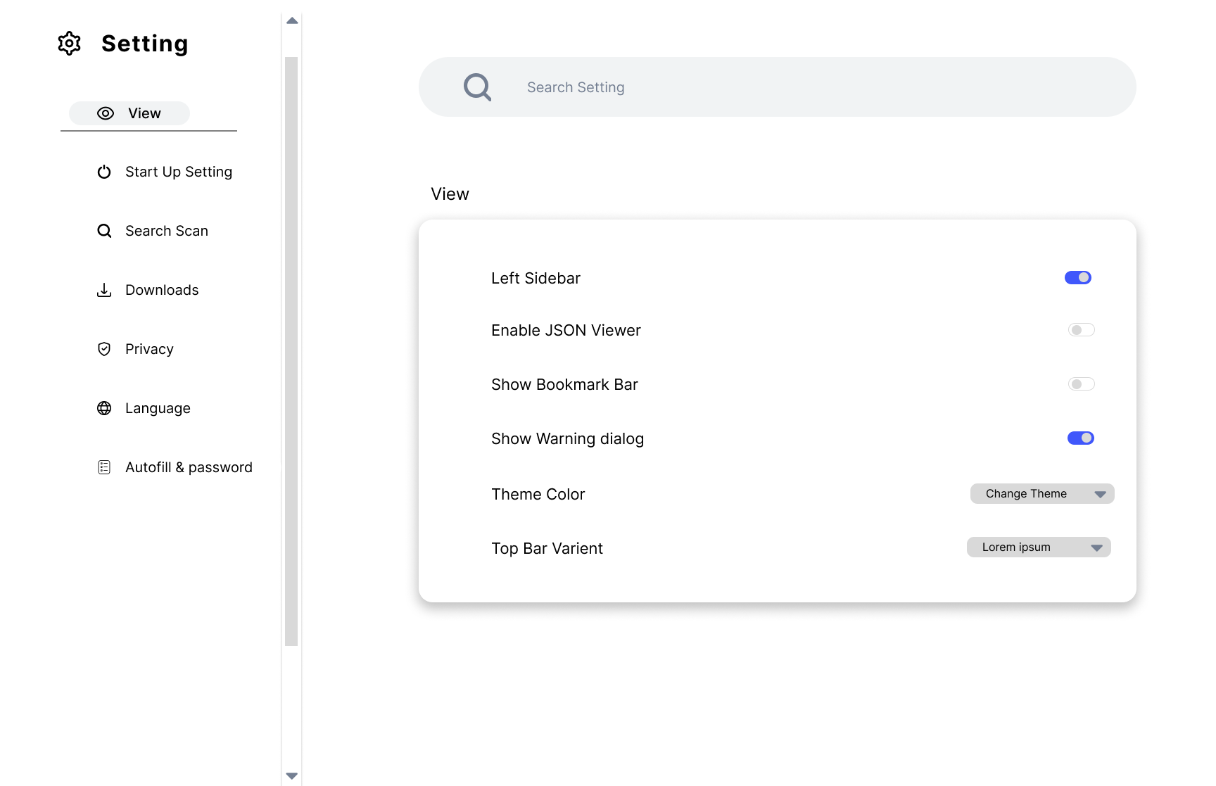Click the globe icon beside Language

pos(104,408)
